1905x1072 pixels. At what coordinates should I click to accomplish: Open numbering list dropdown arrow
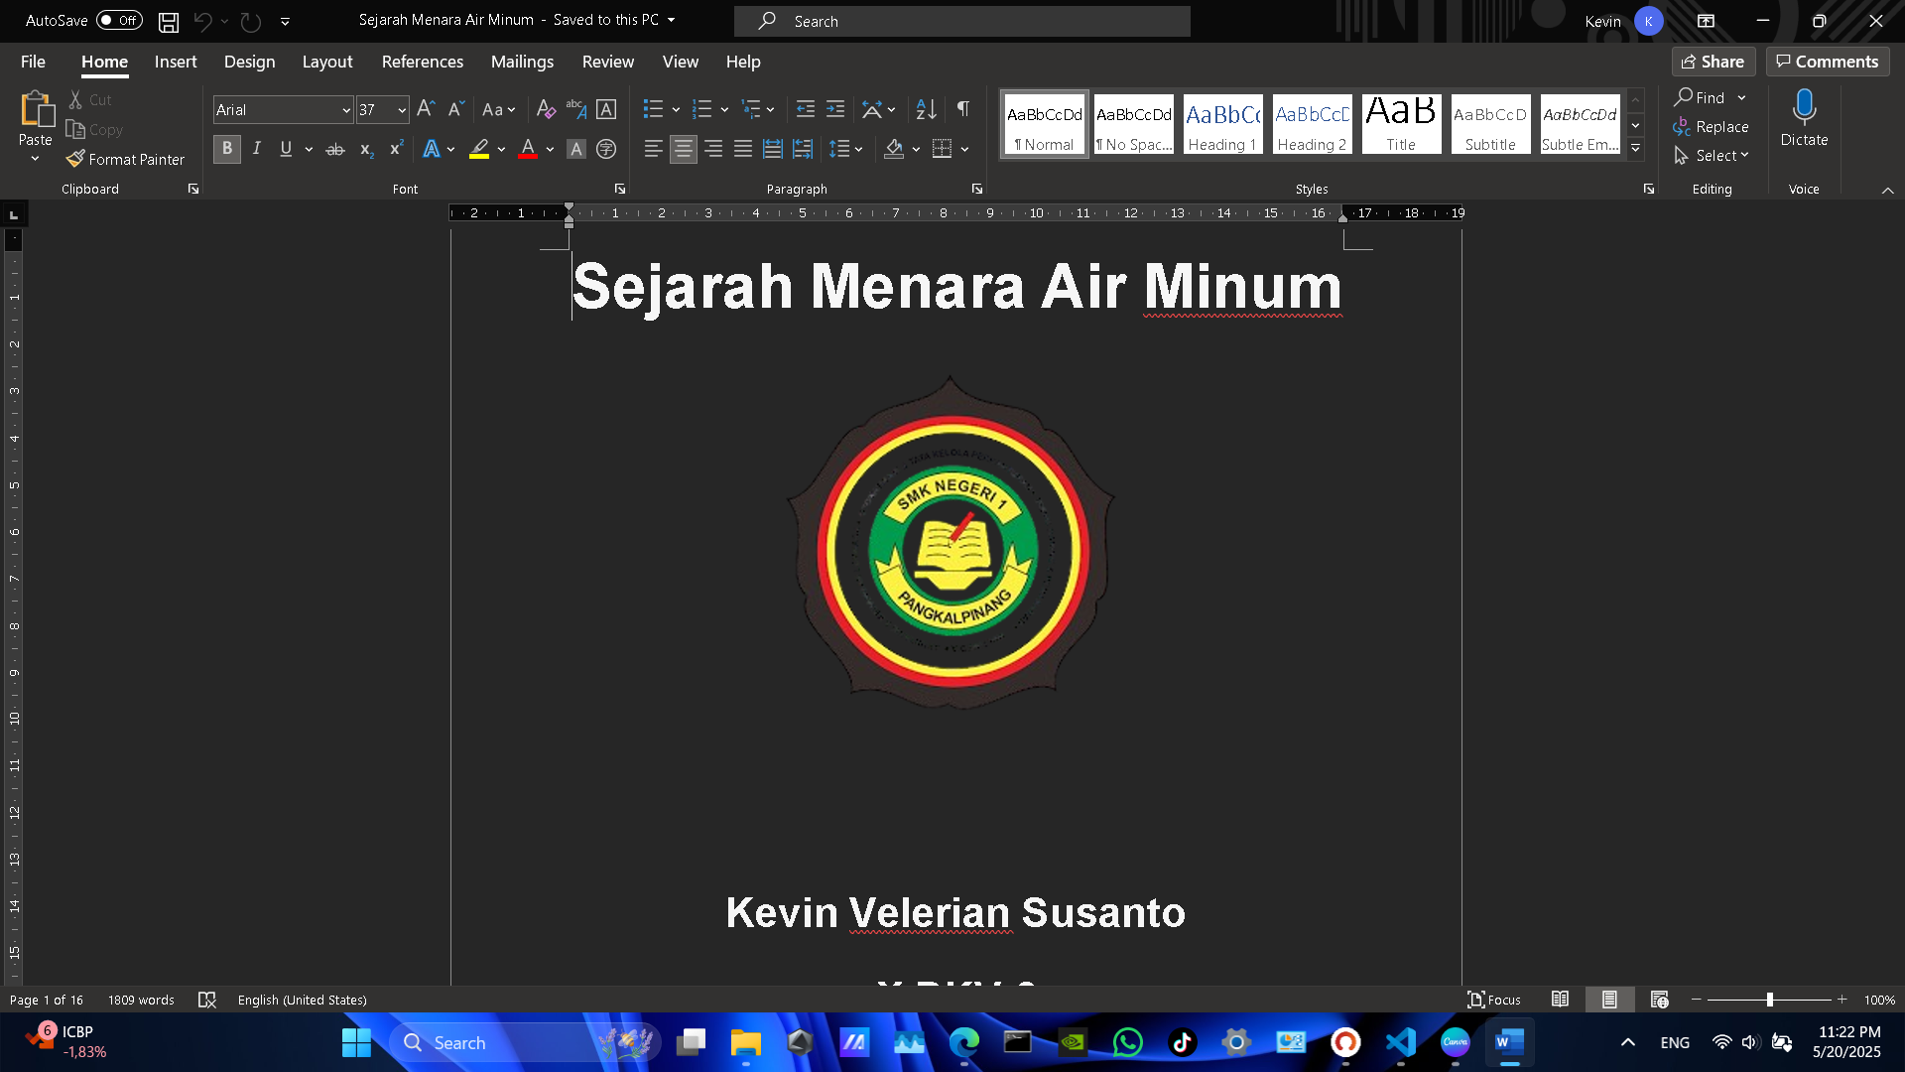click(724, 109)
